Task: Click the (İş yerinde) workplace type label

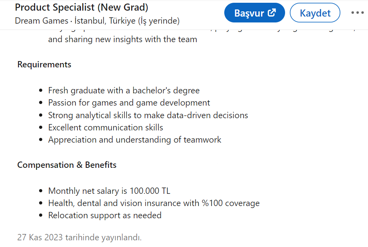Action: click(159, 21)
